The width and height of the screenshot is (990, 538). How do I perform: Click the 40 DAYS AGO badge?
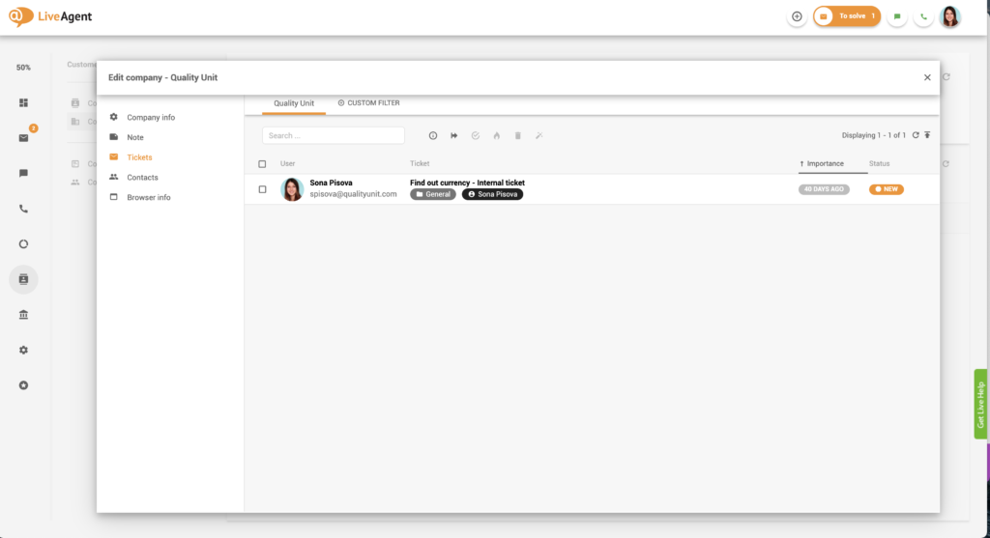coord(824,189)
